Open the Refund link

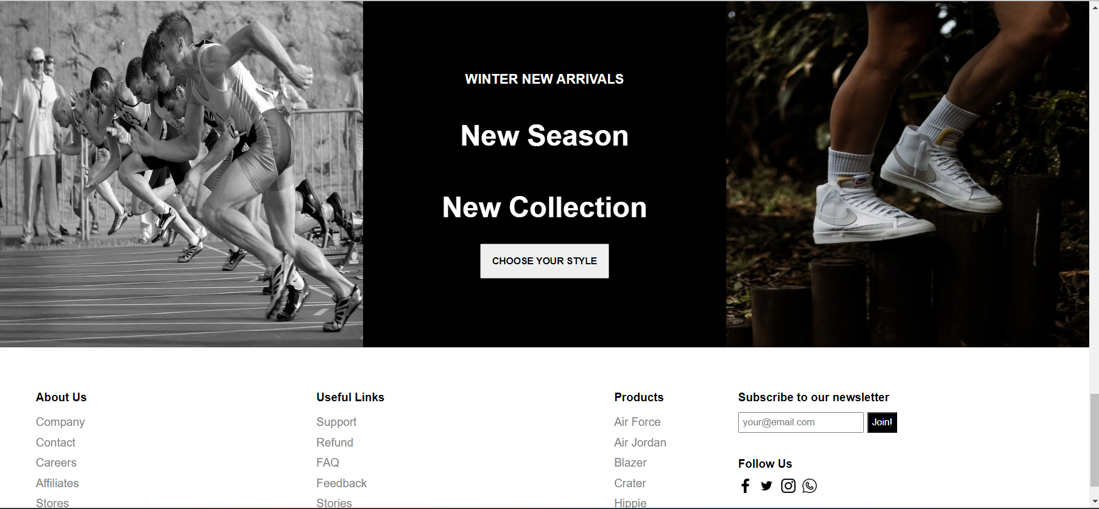pos(334,443)
